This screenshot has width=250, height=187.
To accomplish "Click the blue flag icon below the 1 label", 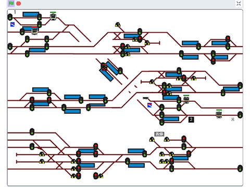I will pyautogui.click(x=12, y=24).
